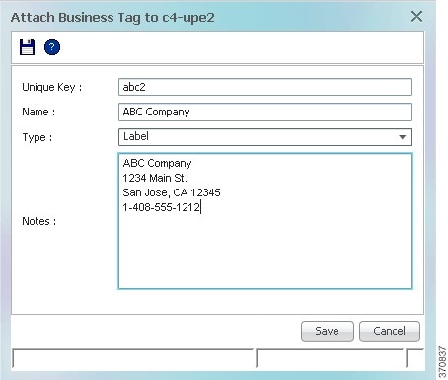Screen dimensions: 448x380
Task: Focus the Unique Key field containing abc2
Action: pos(265,87)
